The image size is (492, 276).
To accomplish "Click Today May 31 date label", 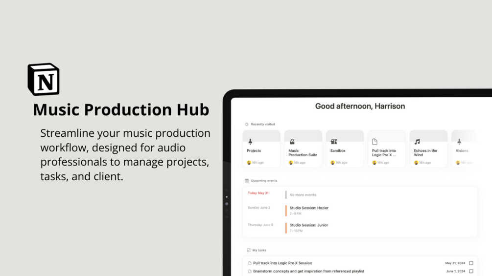I will click(x=258, y=193).
